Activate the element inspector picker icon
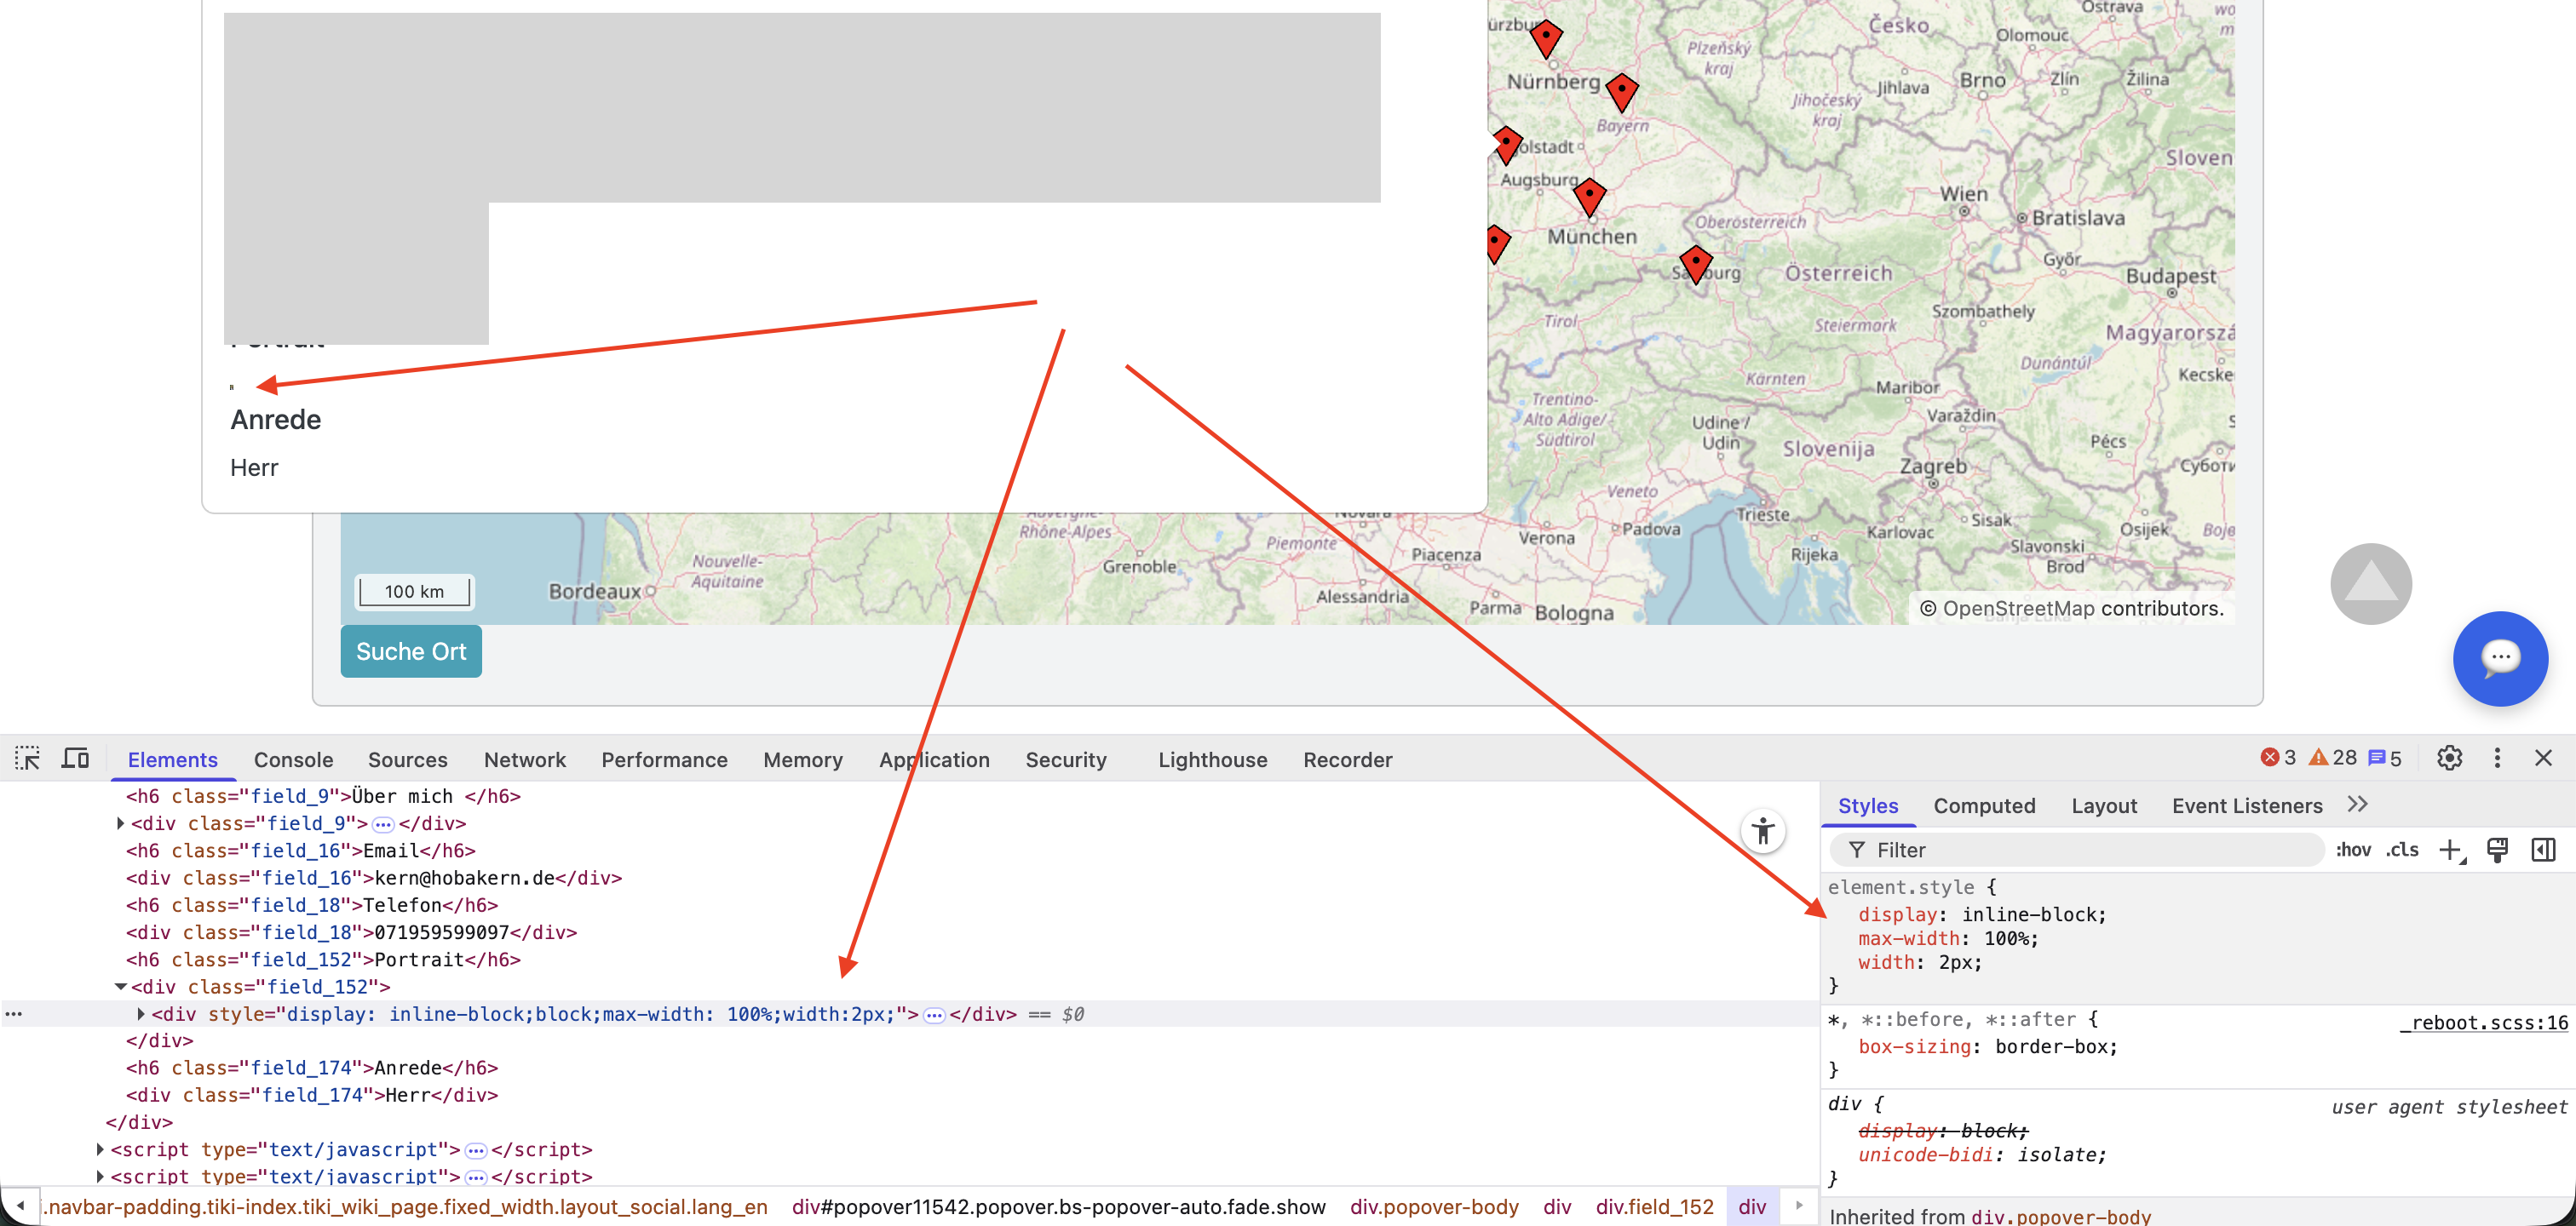The width and height of the screenshot is (2576, 1226). [27, 759]
